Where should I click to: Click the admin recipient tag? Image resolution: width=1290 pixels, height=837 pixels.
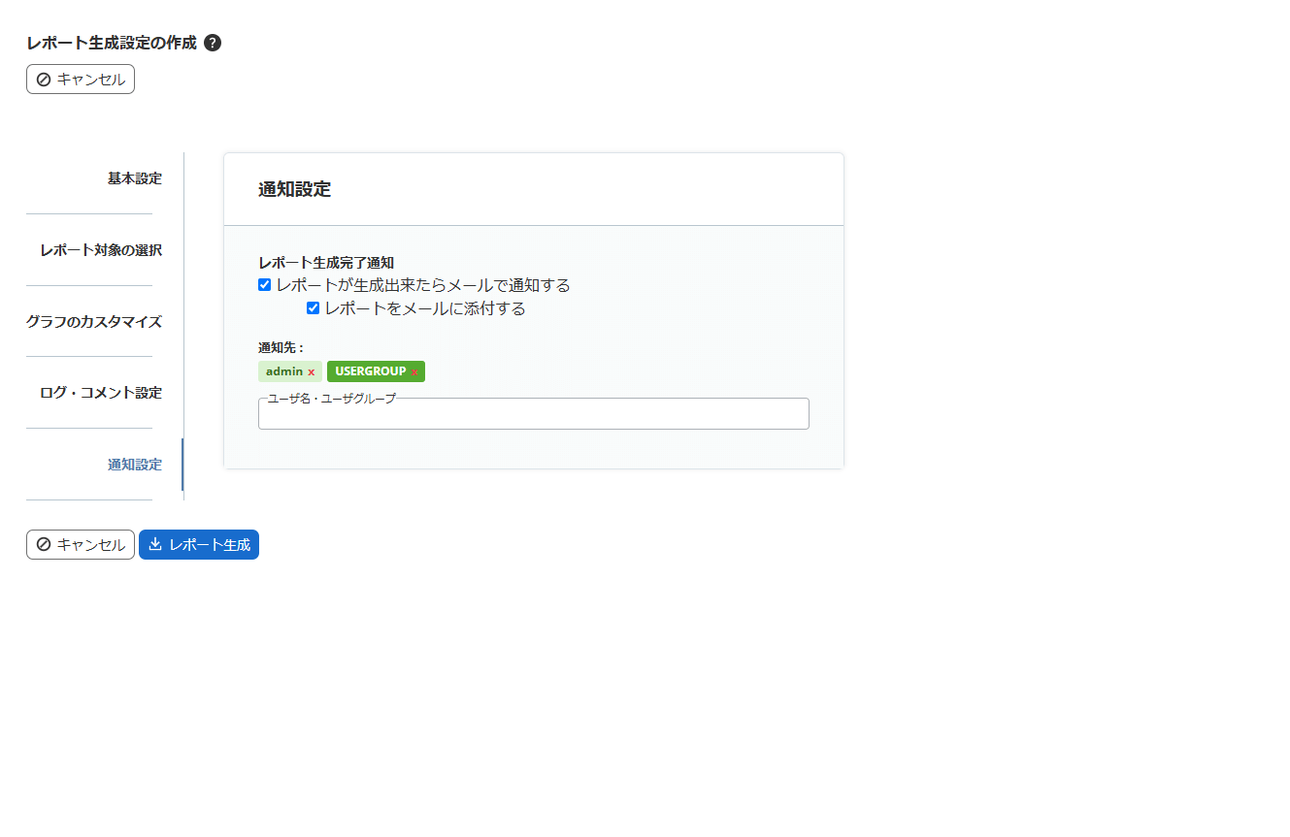point(290,371)
